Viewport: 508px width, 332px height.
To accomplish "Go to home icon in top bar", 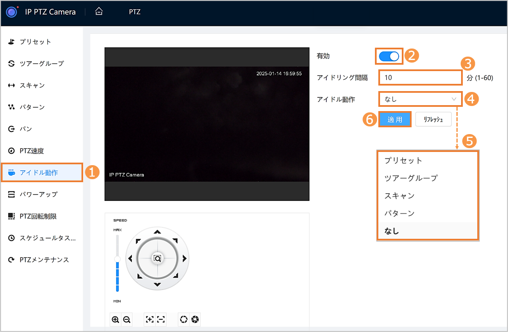I will pos(99,12).
